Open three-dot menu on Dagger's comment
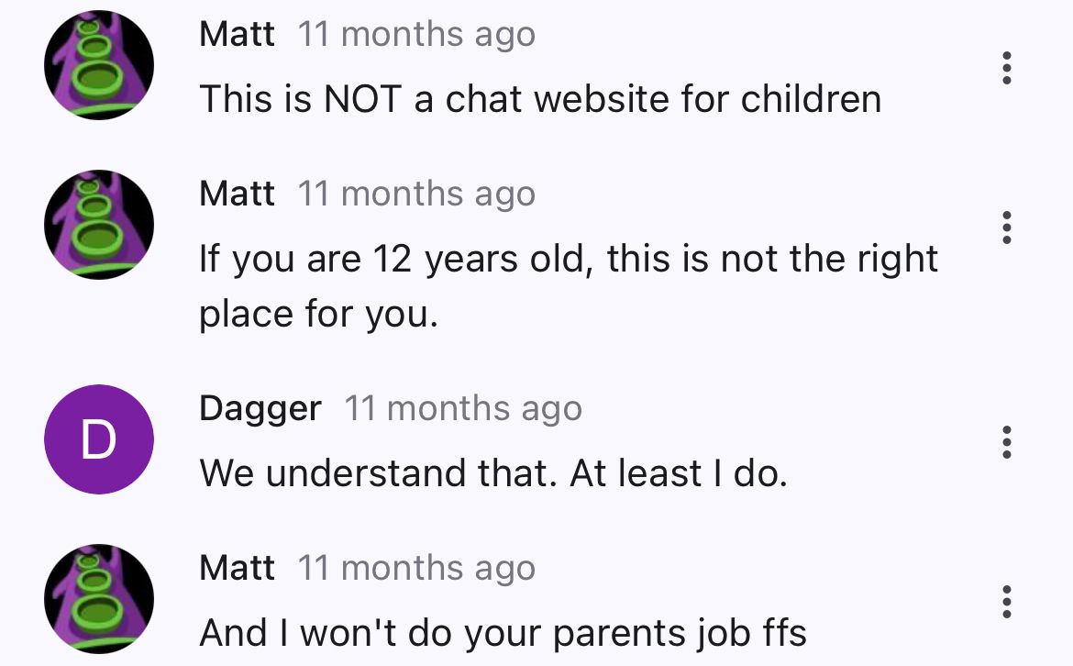The width and height of the screenshot is (1073, 666). point(1007,442)
